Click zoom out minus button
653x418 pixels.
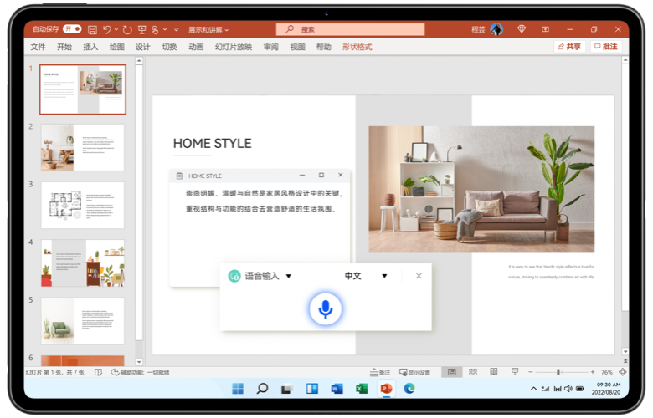(x=530, y=372)
